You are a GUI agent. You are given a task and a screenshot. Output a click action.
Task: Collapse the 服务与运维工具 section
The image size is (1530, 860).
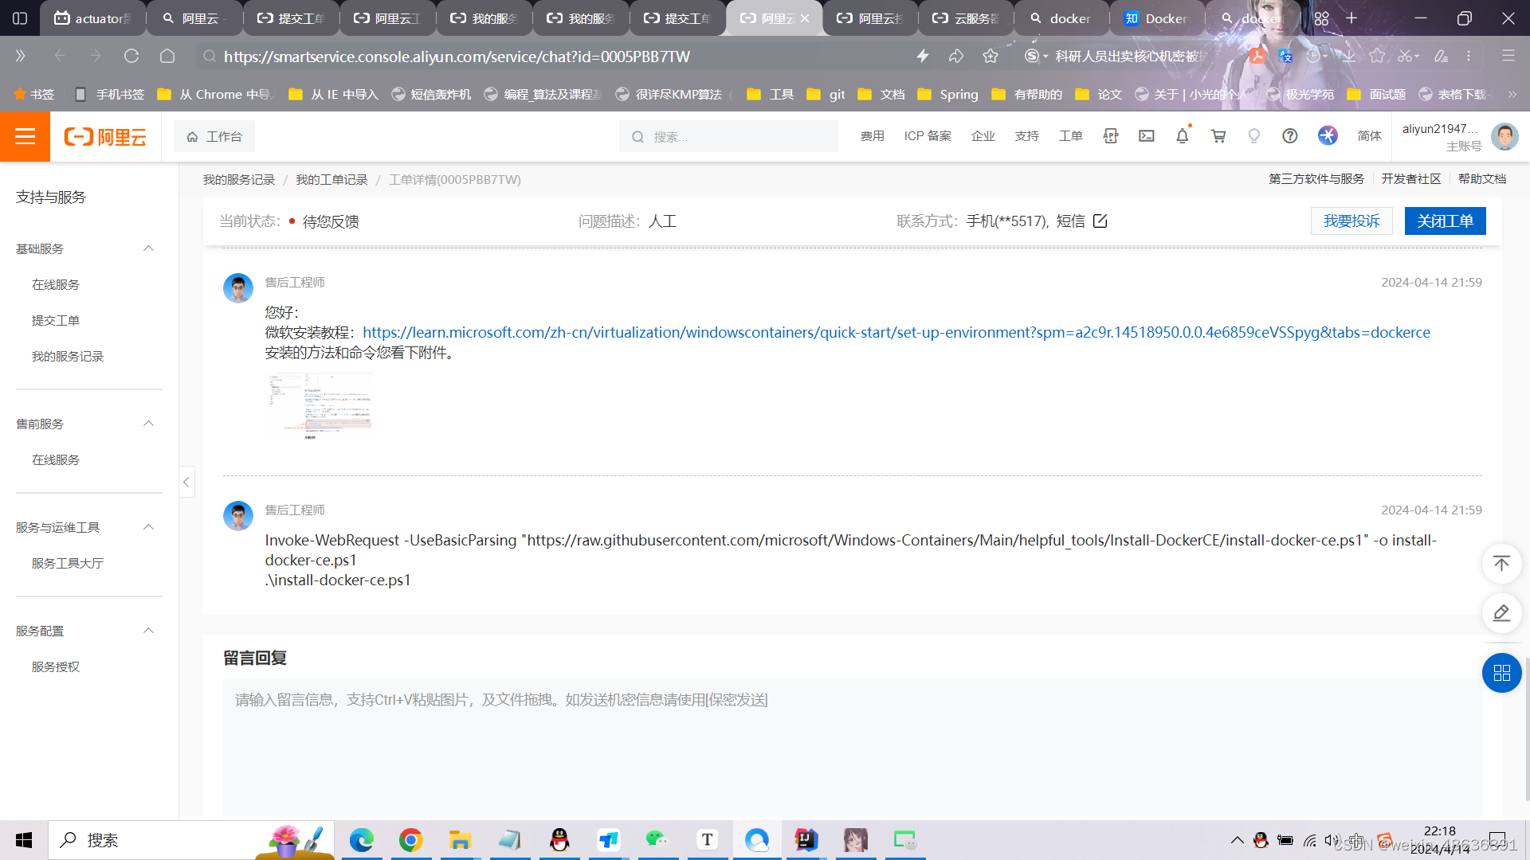(x=148, y=527)
